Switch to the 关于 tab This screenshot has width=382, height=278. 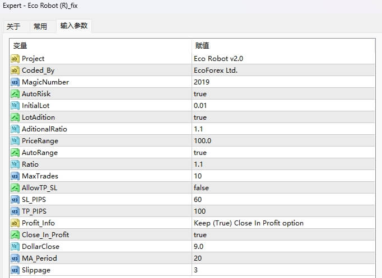[x=13, y=26]
